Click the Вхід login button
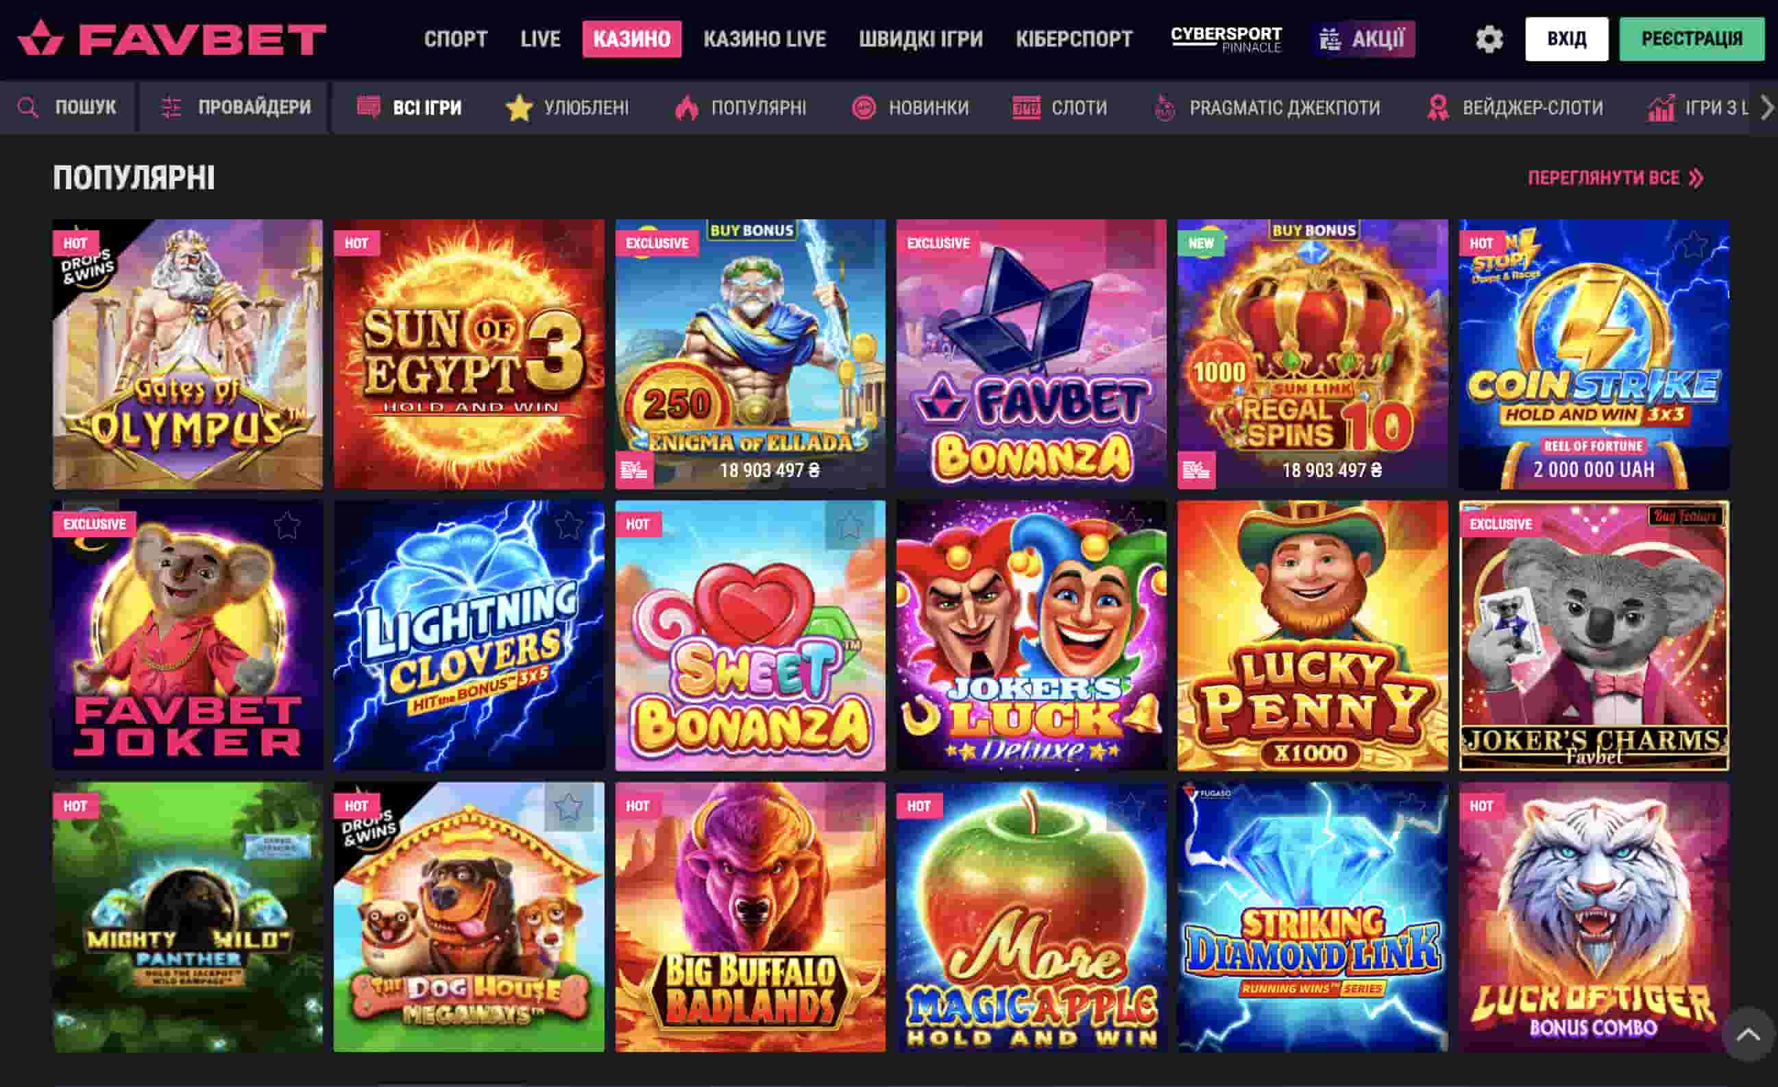Image resolution: width=1778 pixels, height=1087 pixels. (1567, 39)
